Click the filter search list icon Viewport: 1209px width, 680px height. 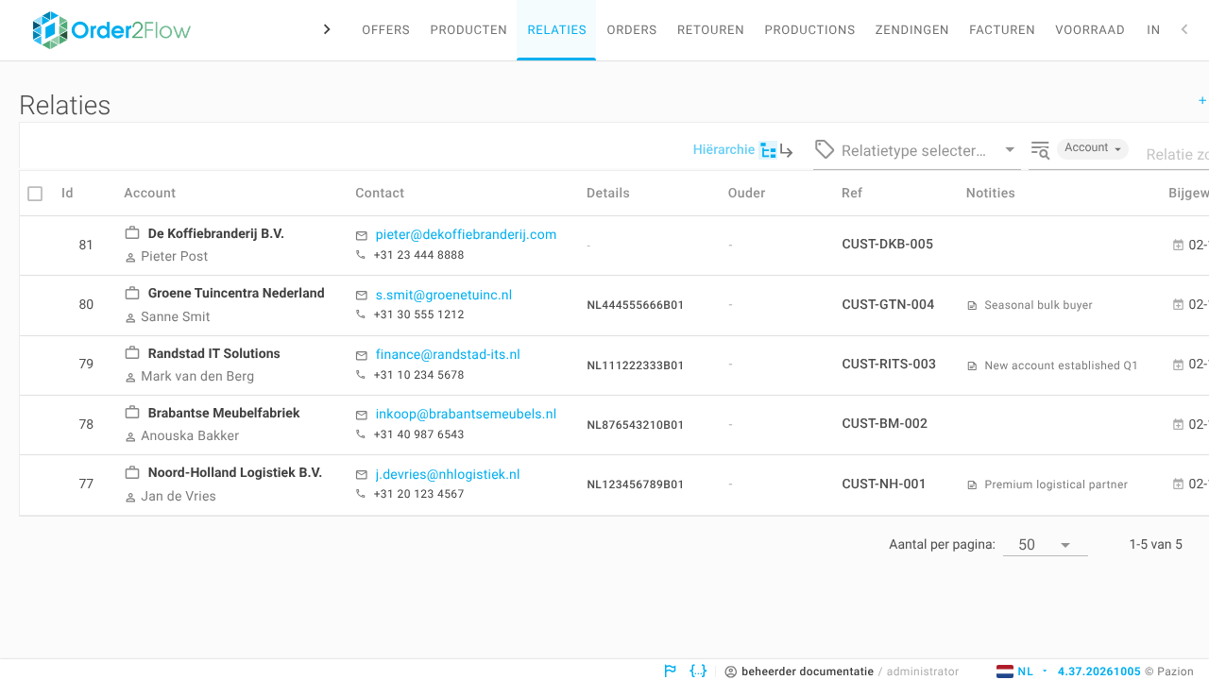point(1040,149)
